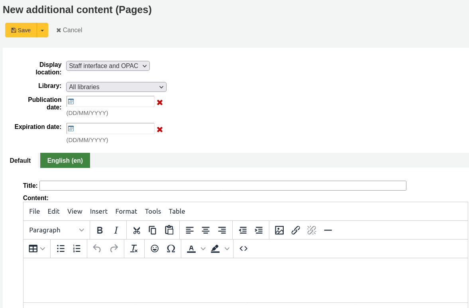Click the Bold formatting icon
Screen dimensions: 469x308
100,230
